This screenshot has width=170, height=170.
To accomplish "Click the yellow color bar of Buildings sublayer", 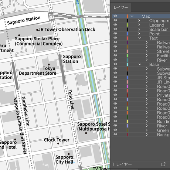I will click(x=127, y=121).
